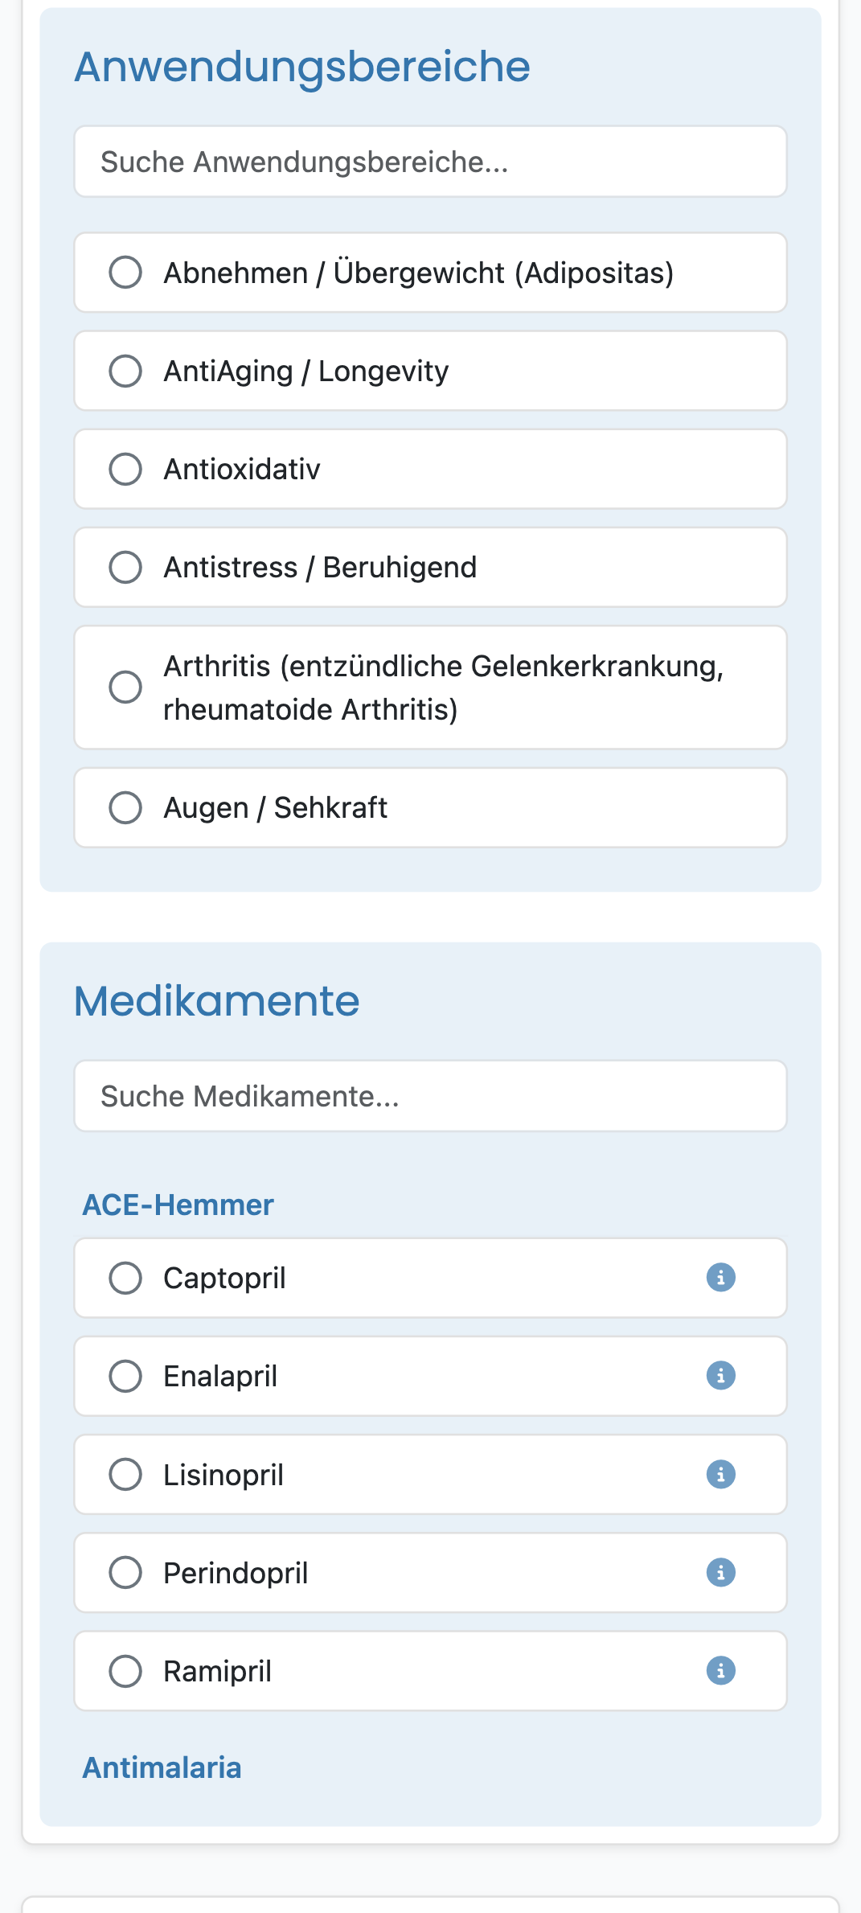The image size is (861, 1913).
Task: Open info icon for Captopril
Action: pos(720,1277)
